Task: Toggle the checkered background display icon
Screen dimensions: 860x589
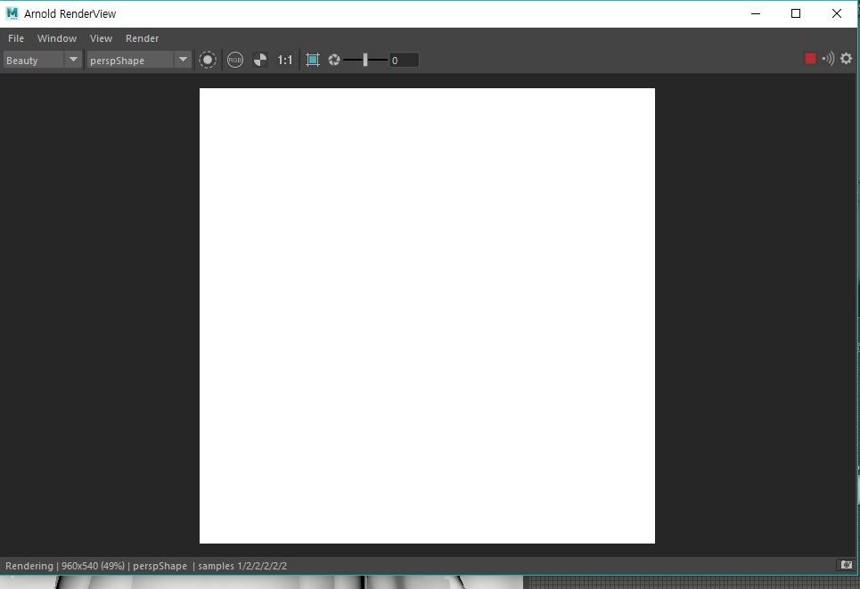Action: coord(259,60)
